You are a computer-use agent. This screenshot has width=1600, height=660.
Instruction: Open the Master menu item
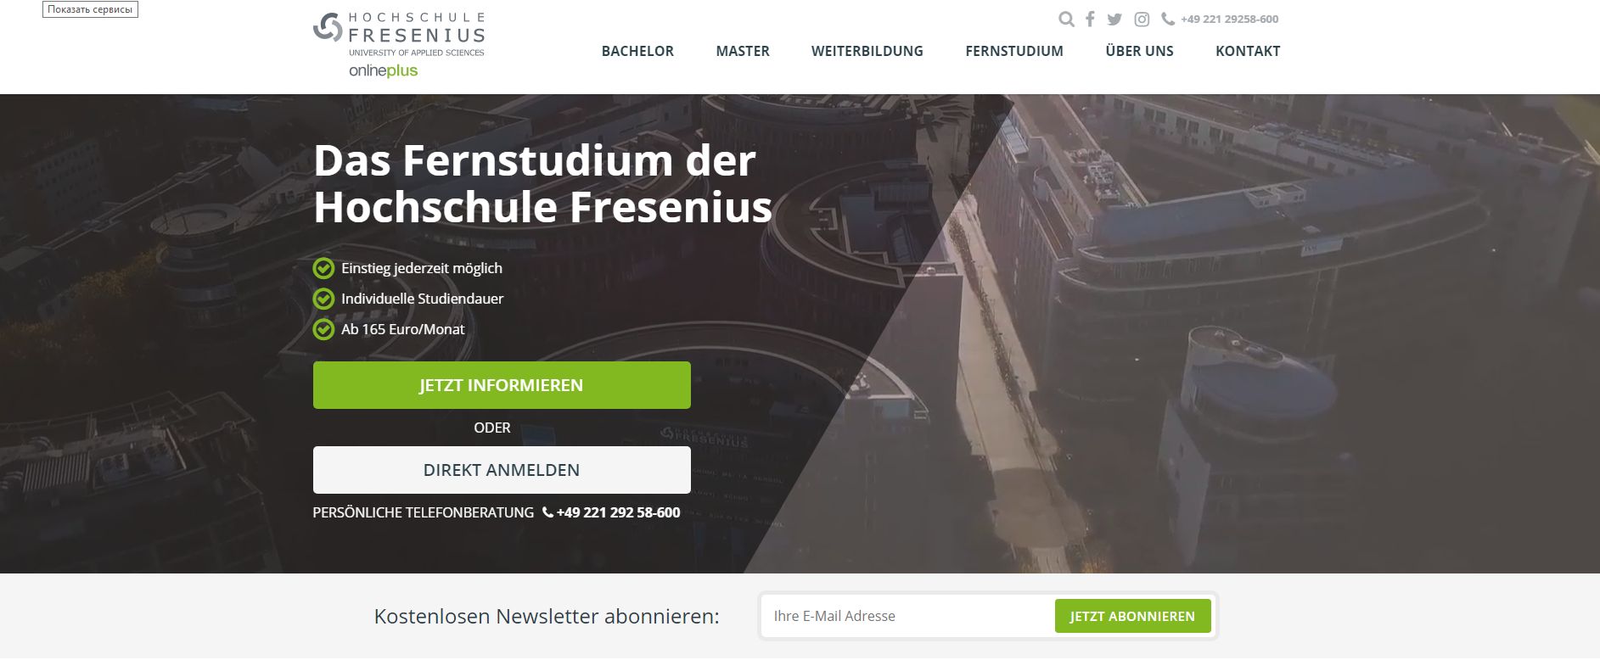pyautogui.click(x=743, y=51)
